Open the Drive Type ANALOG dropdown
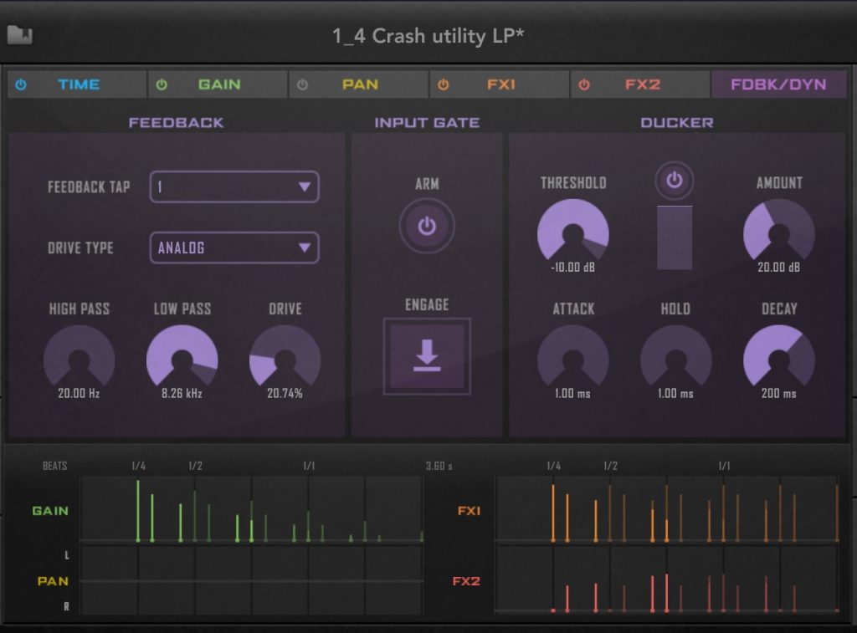This screenshot has height=633, width=857. [234, 248]
